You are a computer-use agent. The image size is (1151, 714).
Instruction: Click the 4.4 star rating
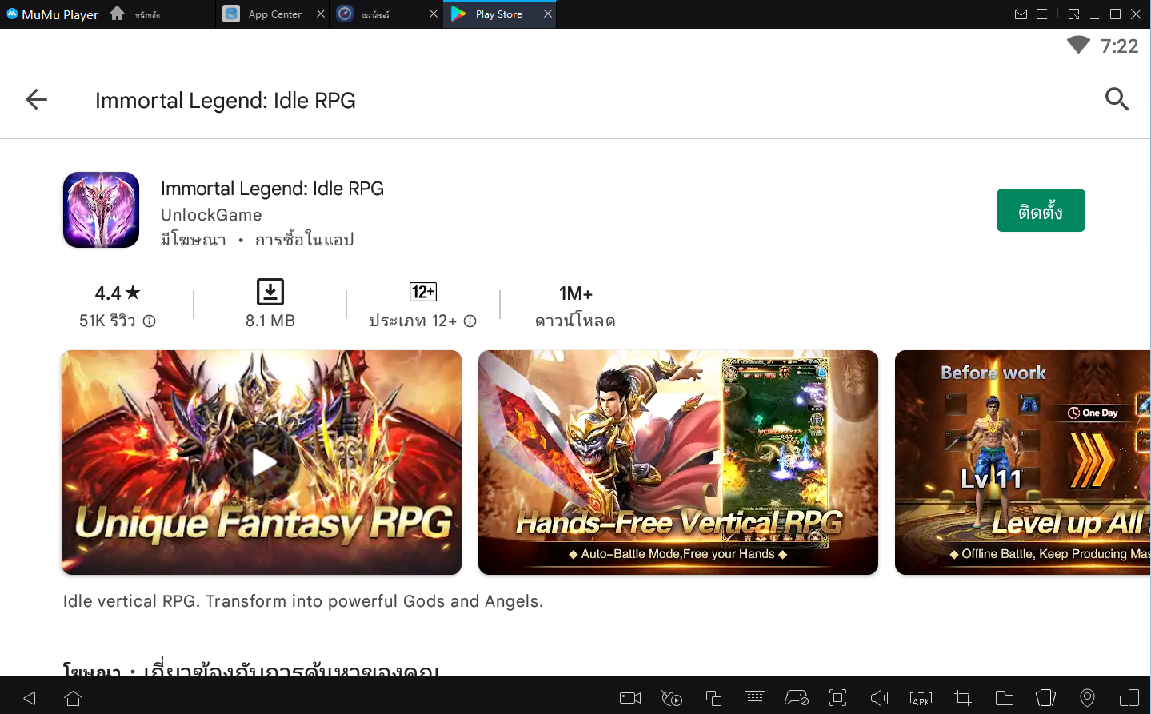(x=118, y=293)
